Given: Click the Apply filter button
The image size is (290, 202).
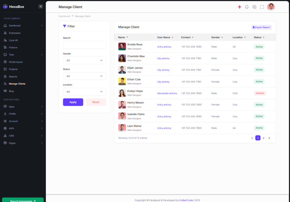Looking at the screenshot, I should point(73,102).
